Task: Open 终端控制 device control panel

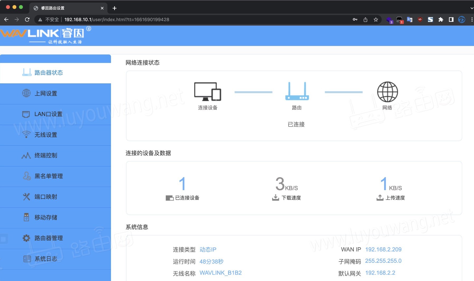Action: (x=26, y=155)
